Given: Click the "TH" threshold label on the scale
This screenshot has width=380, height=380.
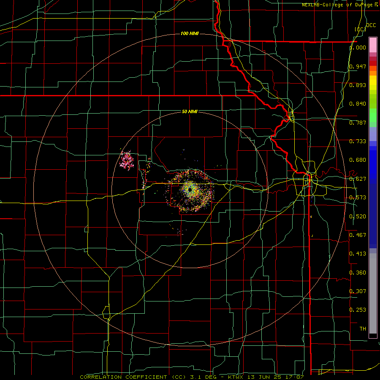Looking at the screenshot, I should click(363, 329).
